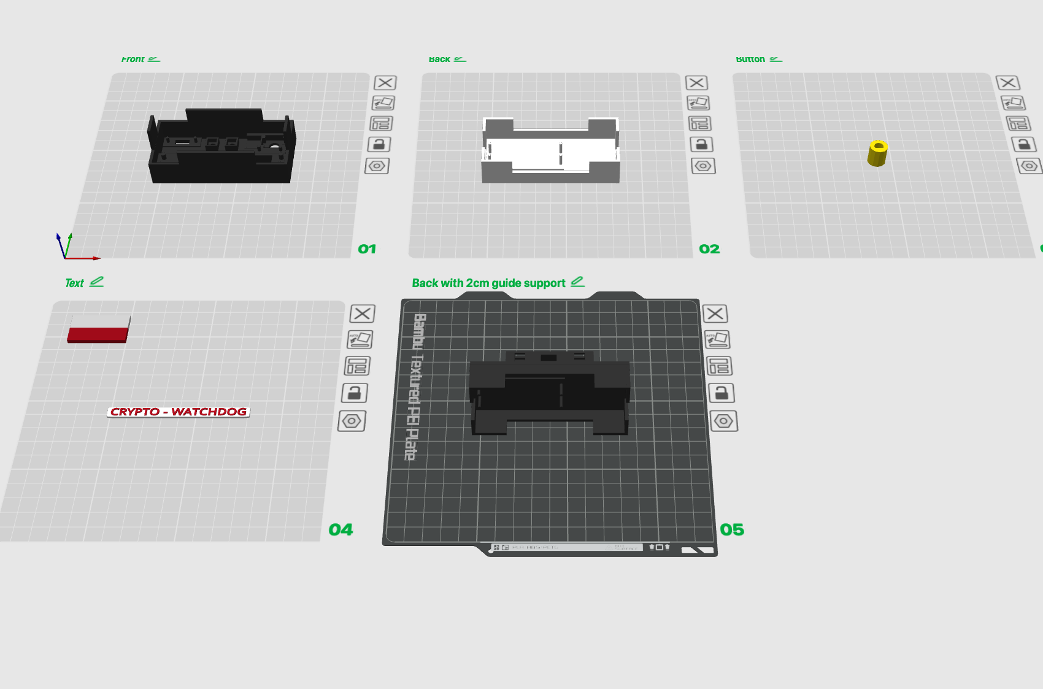Image resolution: width=1043 pixels, height=689 pixels.
Task: Open plate settings hexagon on plate 02
Action: pyautogui.click(x=704, y=166)
